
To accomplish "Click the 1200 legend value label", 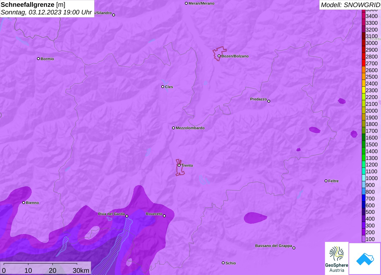I will click(x=371, y=165).
